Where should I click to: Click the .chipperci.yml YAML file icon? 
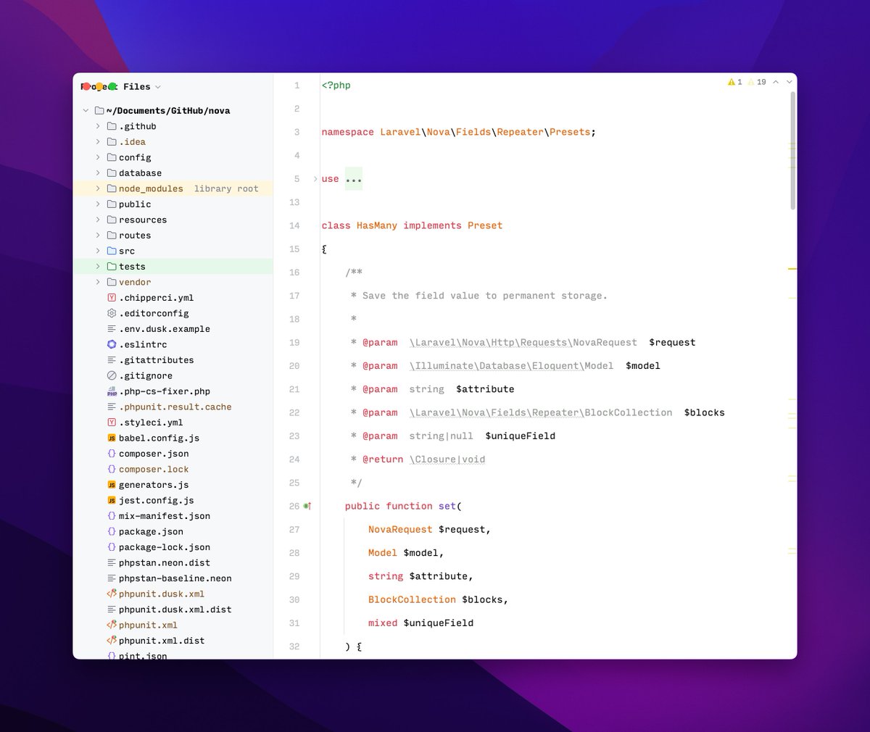[112, 298]
